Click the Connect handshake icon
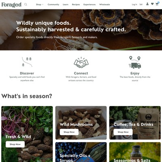This screenshot has width=162, height=162. 81,62
